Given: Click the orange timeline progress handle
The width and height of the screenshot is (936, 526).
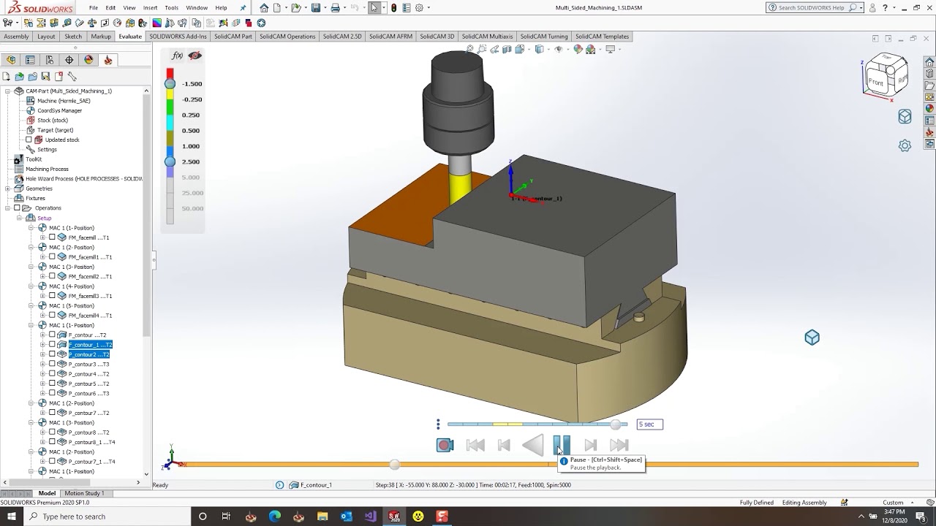Looking at the screenshot, I should pos(395,465).
